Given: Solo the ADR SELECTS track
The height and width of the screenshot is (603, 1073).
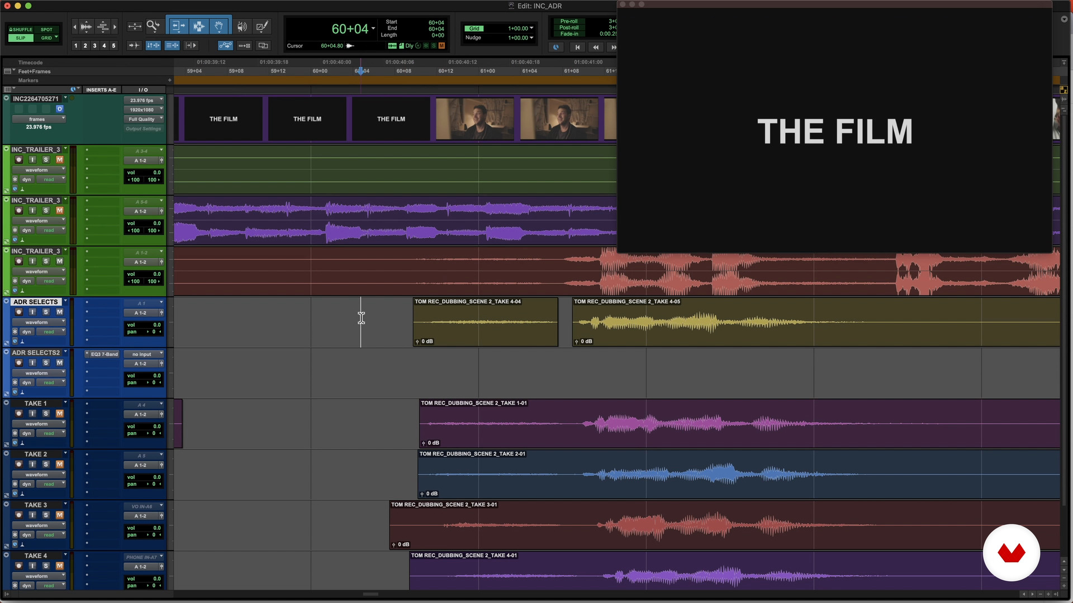Looking at the screenshot, I should click(x=46, y=312).
